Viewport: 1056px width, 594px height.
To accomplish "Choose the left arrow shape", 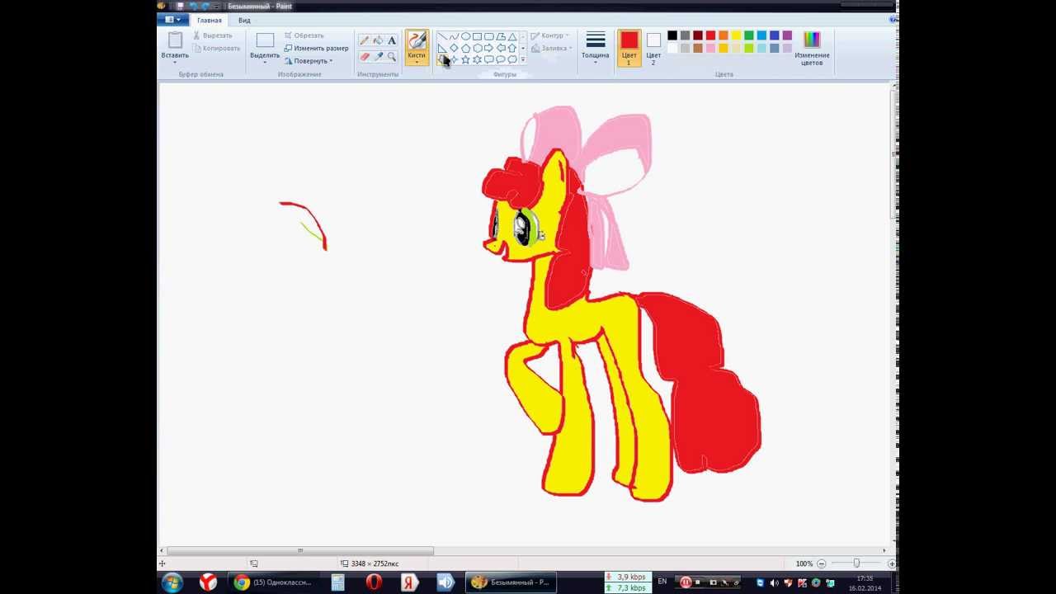I will coord(500,48).
